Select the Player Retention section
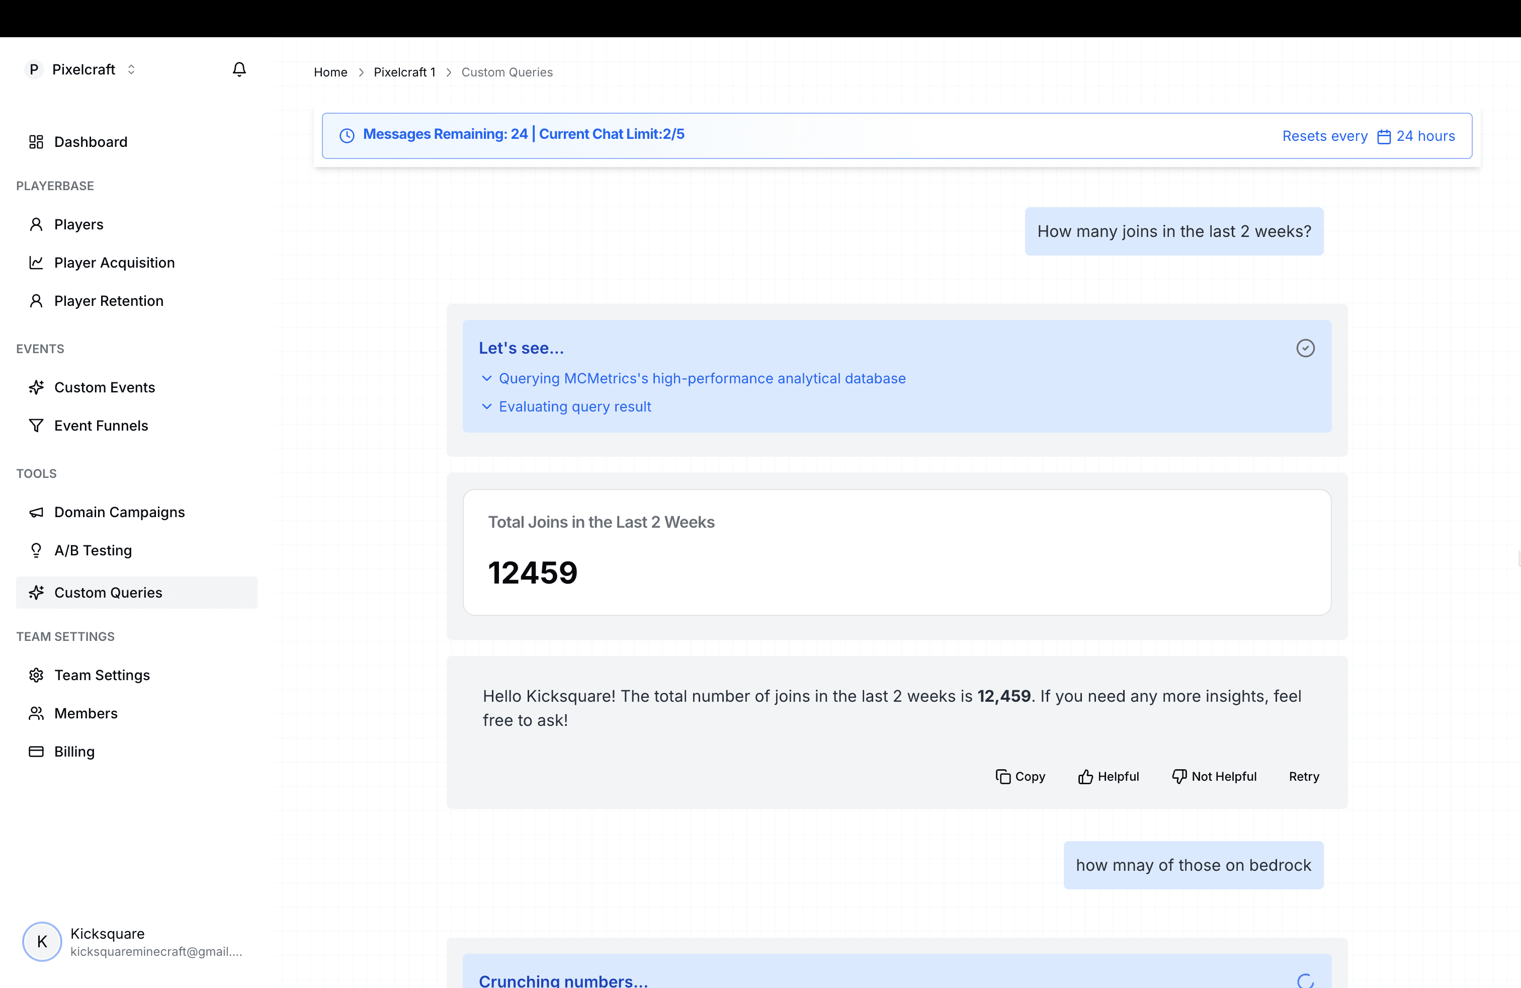This screenshot has height=988, width=1521. point(109,300)
